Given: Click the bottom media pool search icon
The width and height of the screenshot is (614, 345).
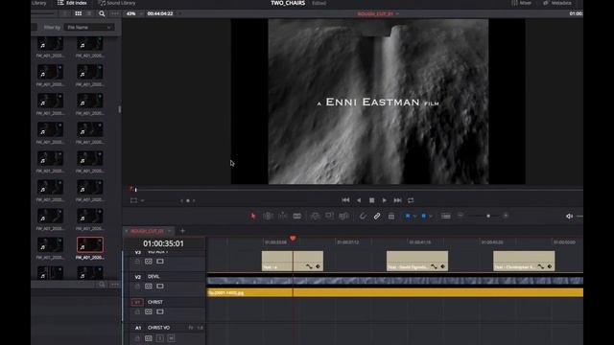Looking at the screenshot, I should click(102, 285).
